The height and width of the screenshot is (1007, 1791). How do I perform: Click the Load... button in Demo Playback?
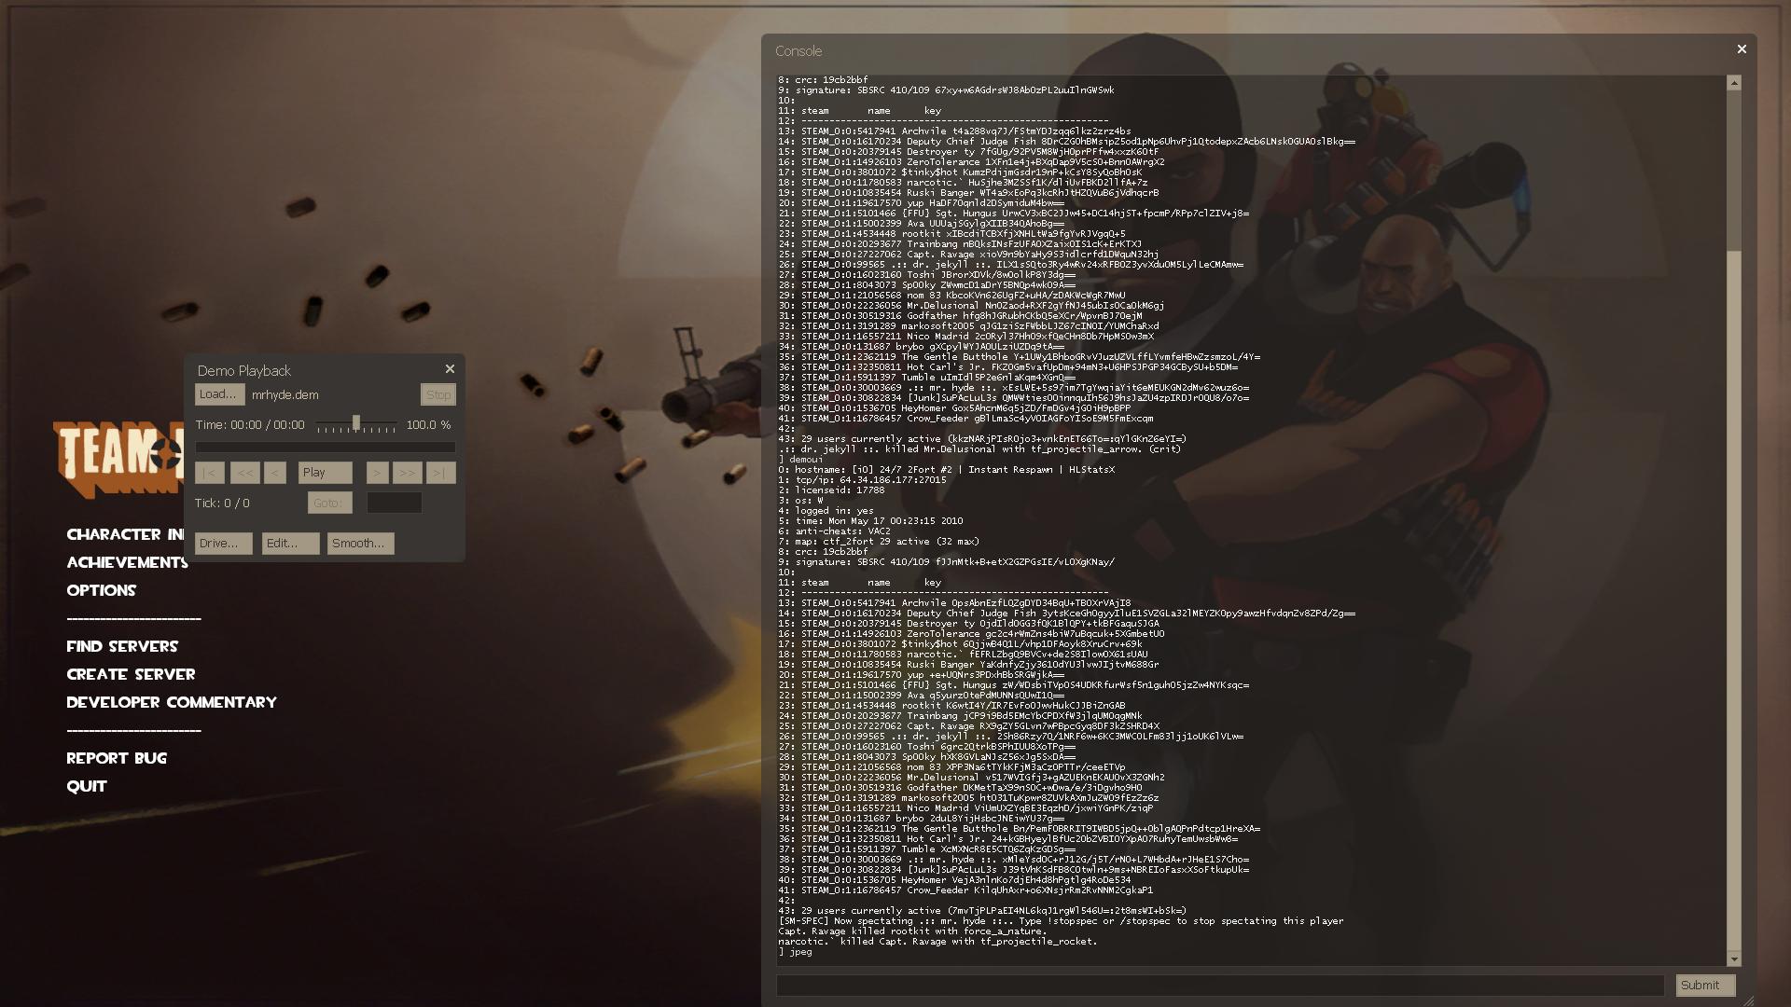coord(219,394)
